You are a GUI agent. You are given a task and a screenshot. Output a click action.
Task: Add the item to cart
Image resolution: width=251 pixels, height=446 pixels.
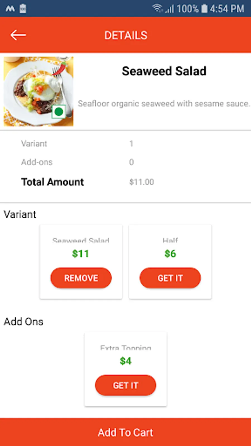click(126, 432)
